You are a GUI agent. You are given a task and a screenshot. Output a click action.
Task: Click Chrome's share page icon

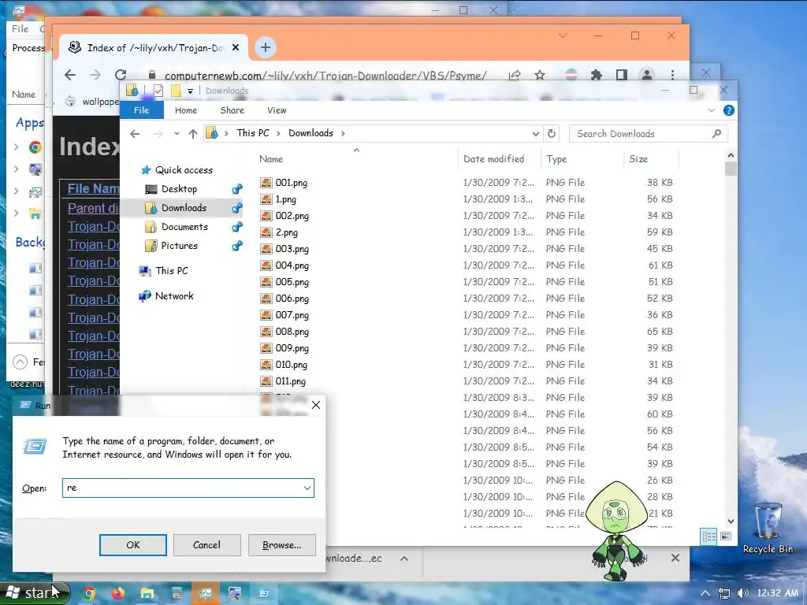pos(515,75)
